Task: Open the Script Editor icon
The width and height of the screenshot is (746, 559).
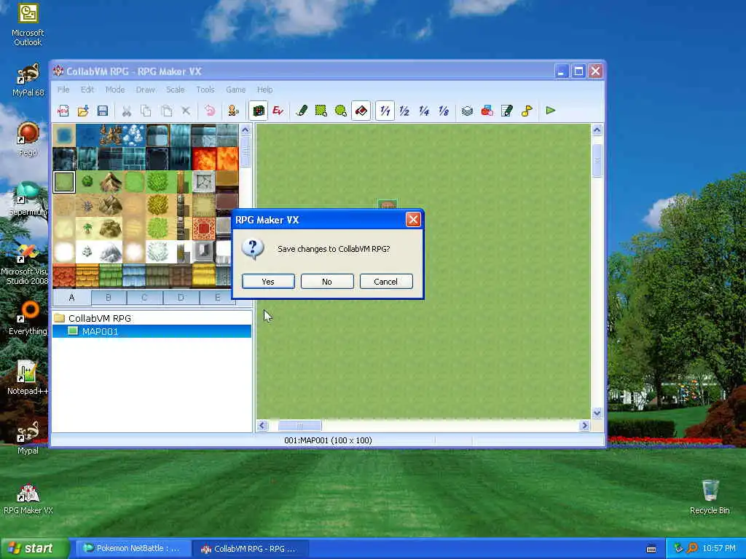Action: 507,111
